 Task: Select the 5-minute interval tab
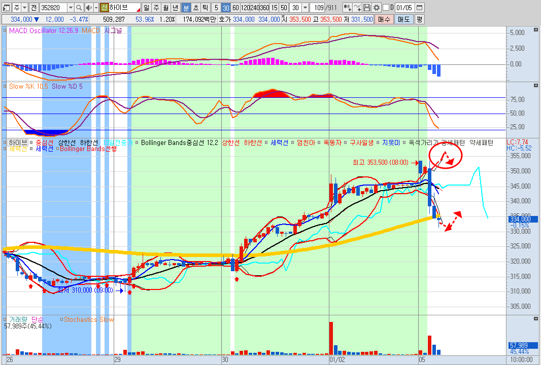coord(216,8)
